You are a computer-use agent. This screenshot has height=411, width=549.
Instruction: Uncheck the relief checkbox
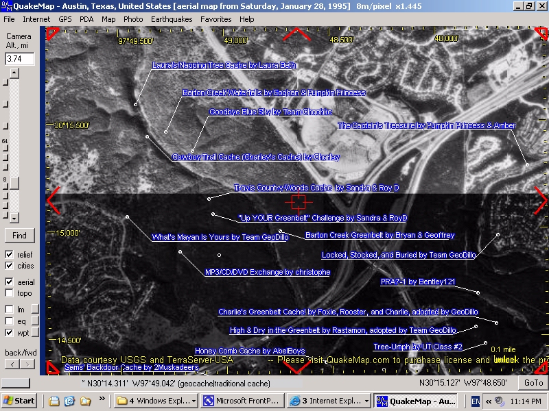(9, 255)
